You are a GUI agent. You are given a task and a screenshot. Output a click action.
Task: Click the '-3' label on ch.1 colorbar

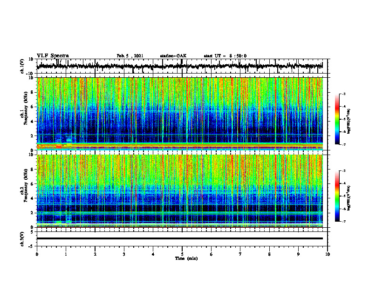pos(343,94)
